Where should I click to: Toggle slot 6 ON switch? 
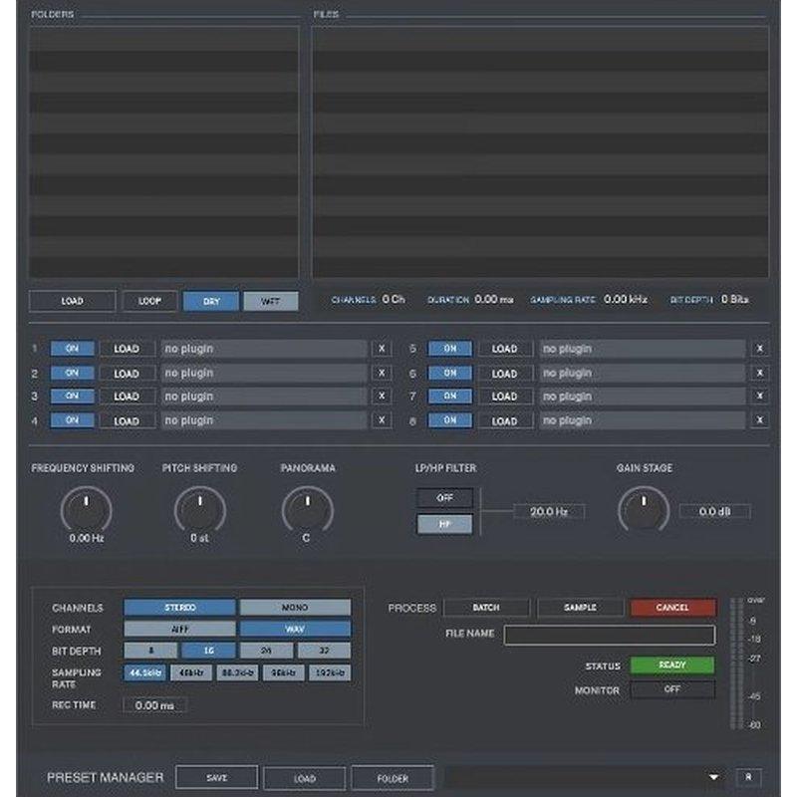point(450,373)
